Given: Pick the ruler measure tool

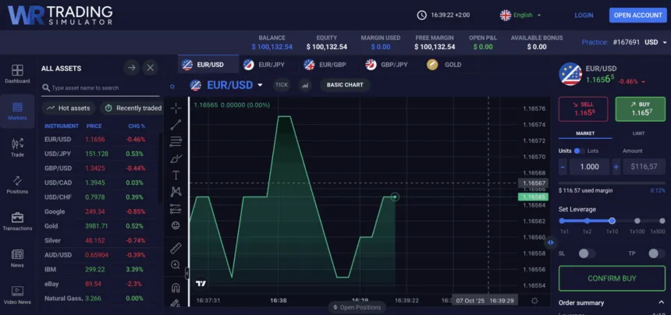Looking at the screenshot, I should pyautogui.click(x=176, y=248).
